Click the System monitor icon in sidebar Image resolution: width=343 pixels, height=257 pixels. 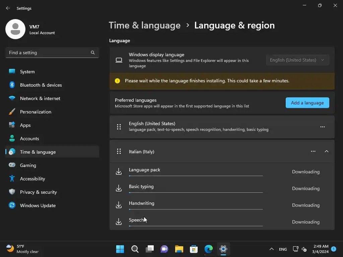coord(12,72)
